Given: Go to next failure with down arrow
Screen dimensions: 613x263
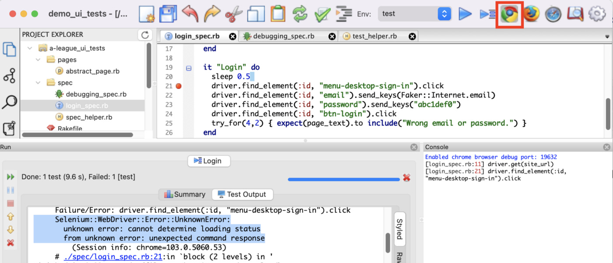Looking at the screenshot, I should click(x=11, y=230).
